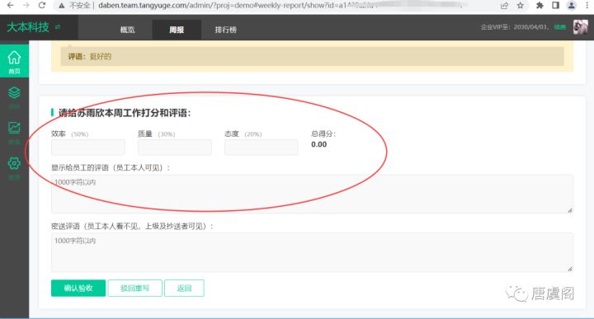Click the 返回 button

184,288
